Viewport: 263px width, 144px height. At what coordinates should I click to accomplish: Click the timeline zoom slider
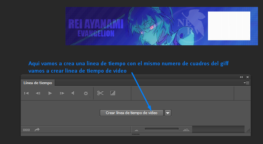(162, 129)
